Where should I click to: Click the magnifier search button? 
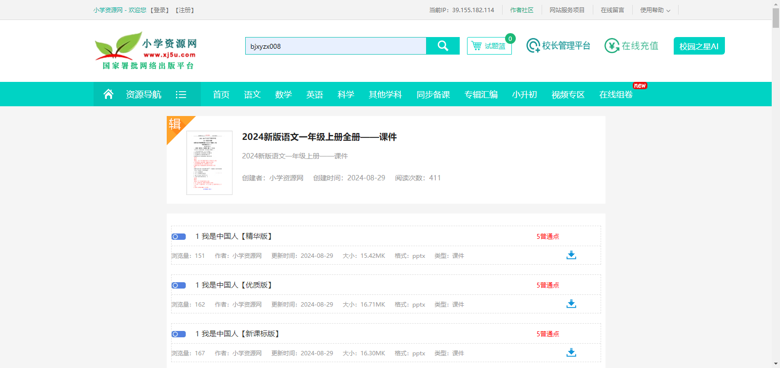point(443,46)
